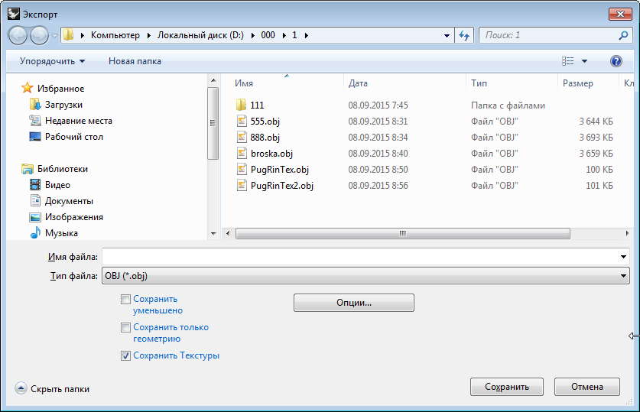Click the Изображения library icon
The image size is (640, 412).
point(35,216)
